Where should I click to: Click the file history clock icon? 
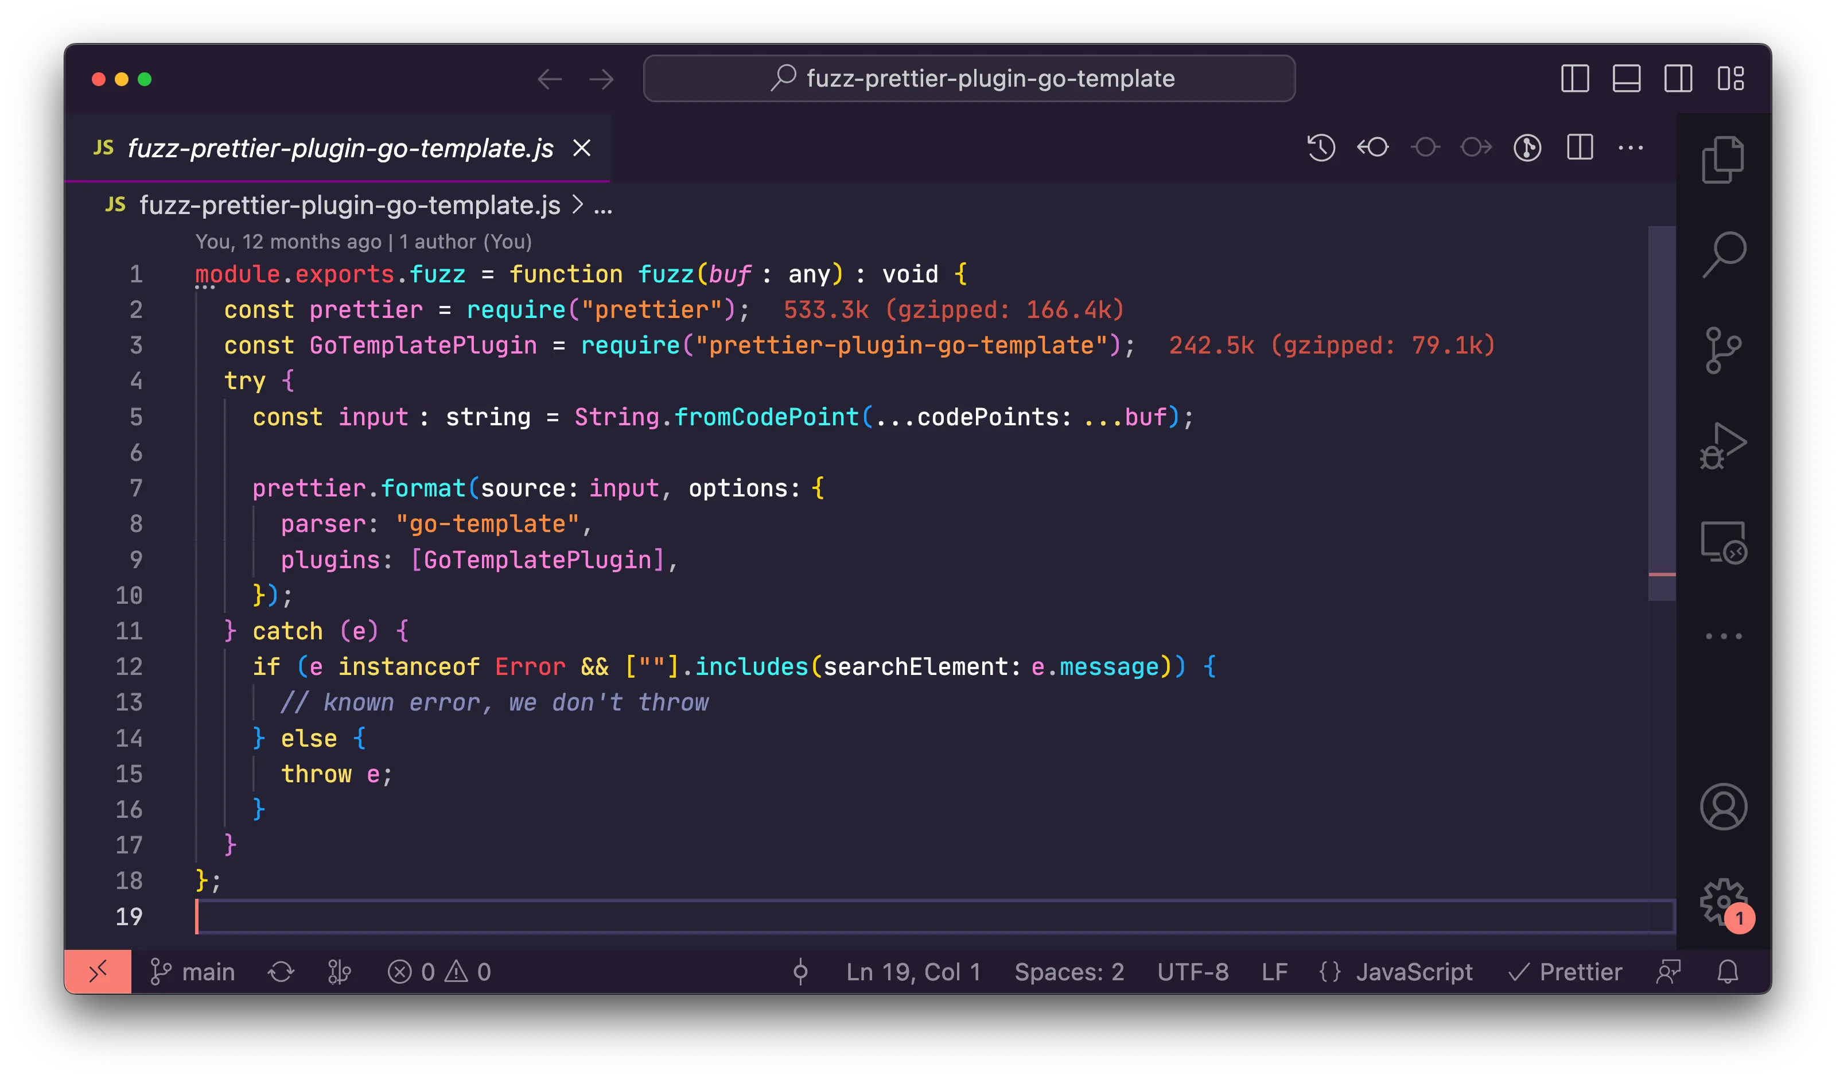click(x=1320, y=148)
